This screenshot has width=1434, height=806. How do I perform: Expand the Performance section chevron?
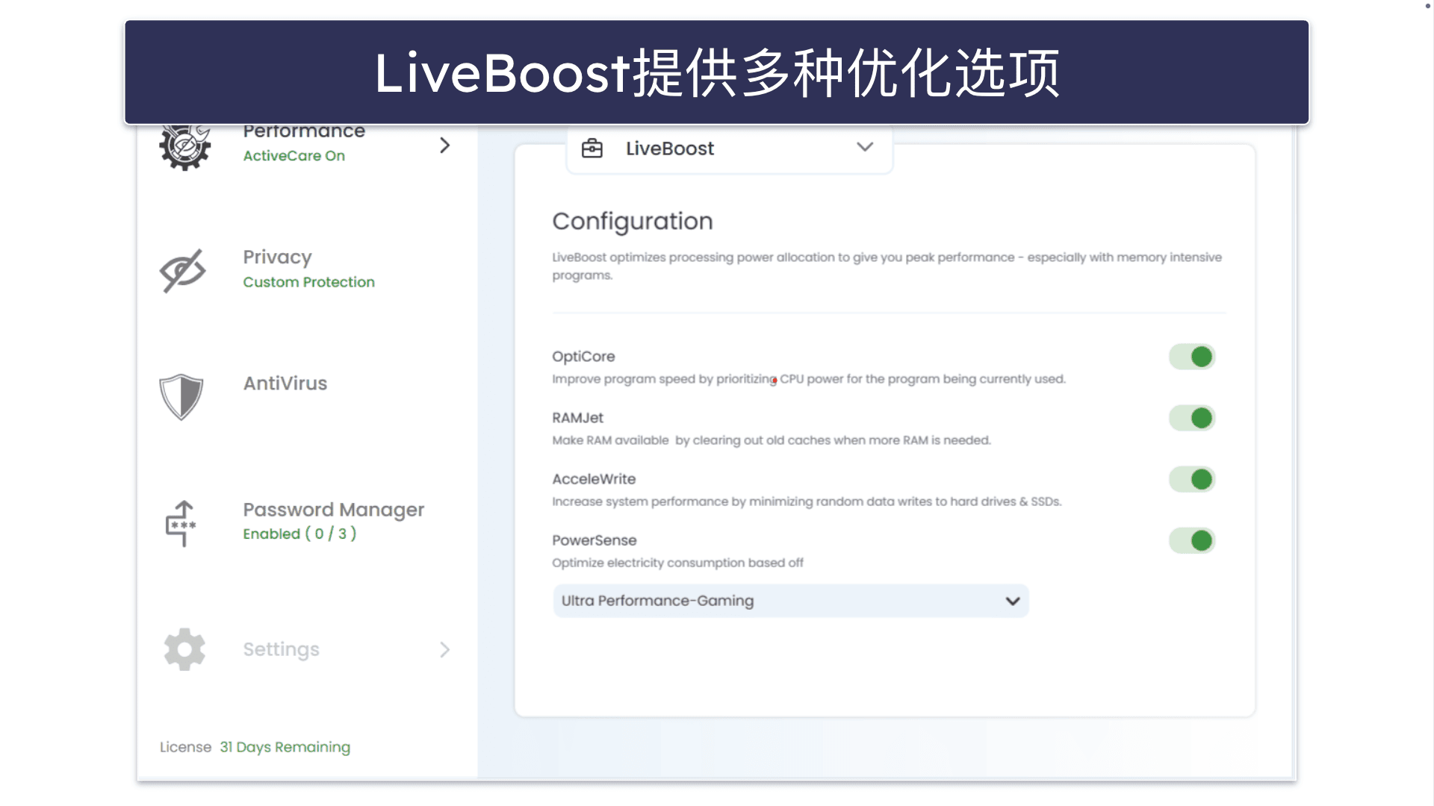click(x=445, y=145)
